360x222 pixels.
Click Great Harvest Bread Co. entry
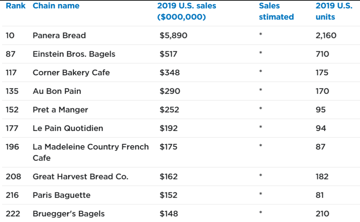click(x=81, y=177)
